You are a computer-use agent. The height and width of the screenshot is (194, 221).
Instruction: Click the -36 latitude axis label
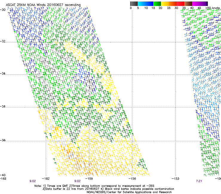(3, 106)
